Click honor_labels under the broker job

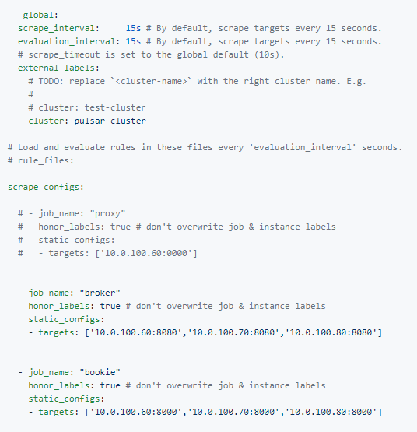tap(58, 306)
